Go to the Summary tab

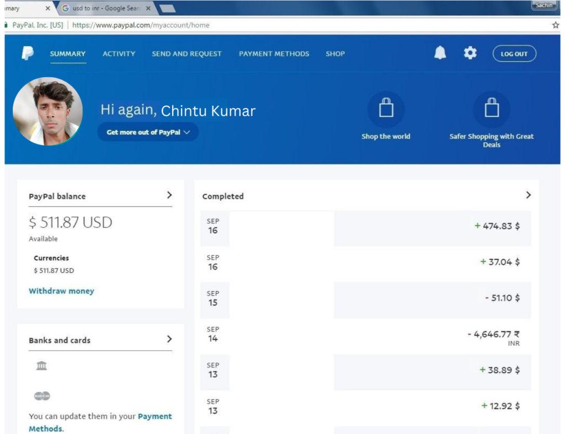(x=68, y=53)
